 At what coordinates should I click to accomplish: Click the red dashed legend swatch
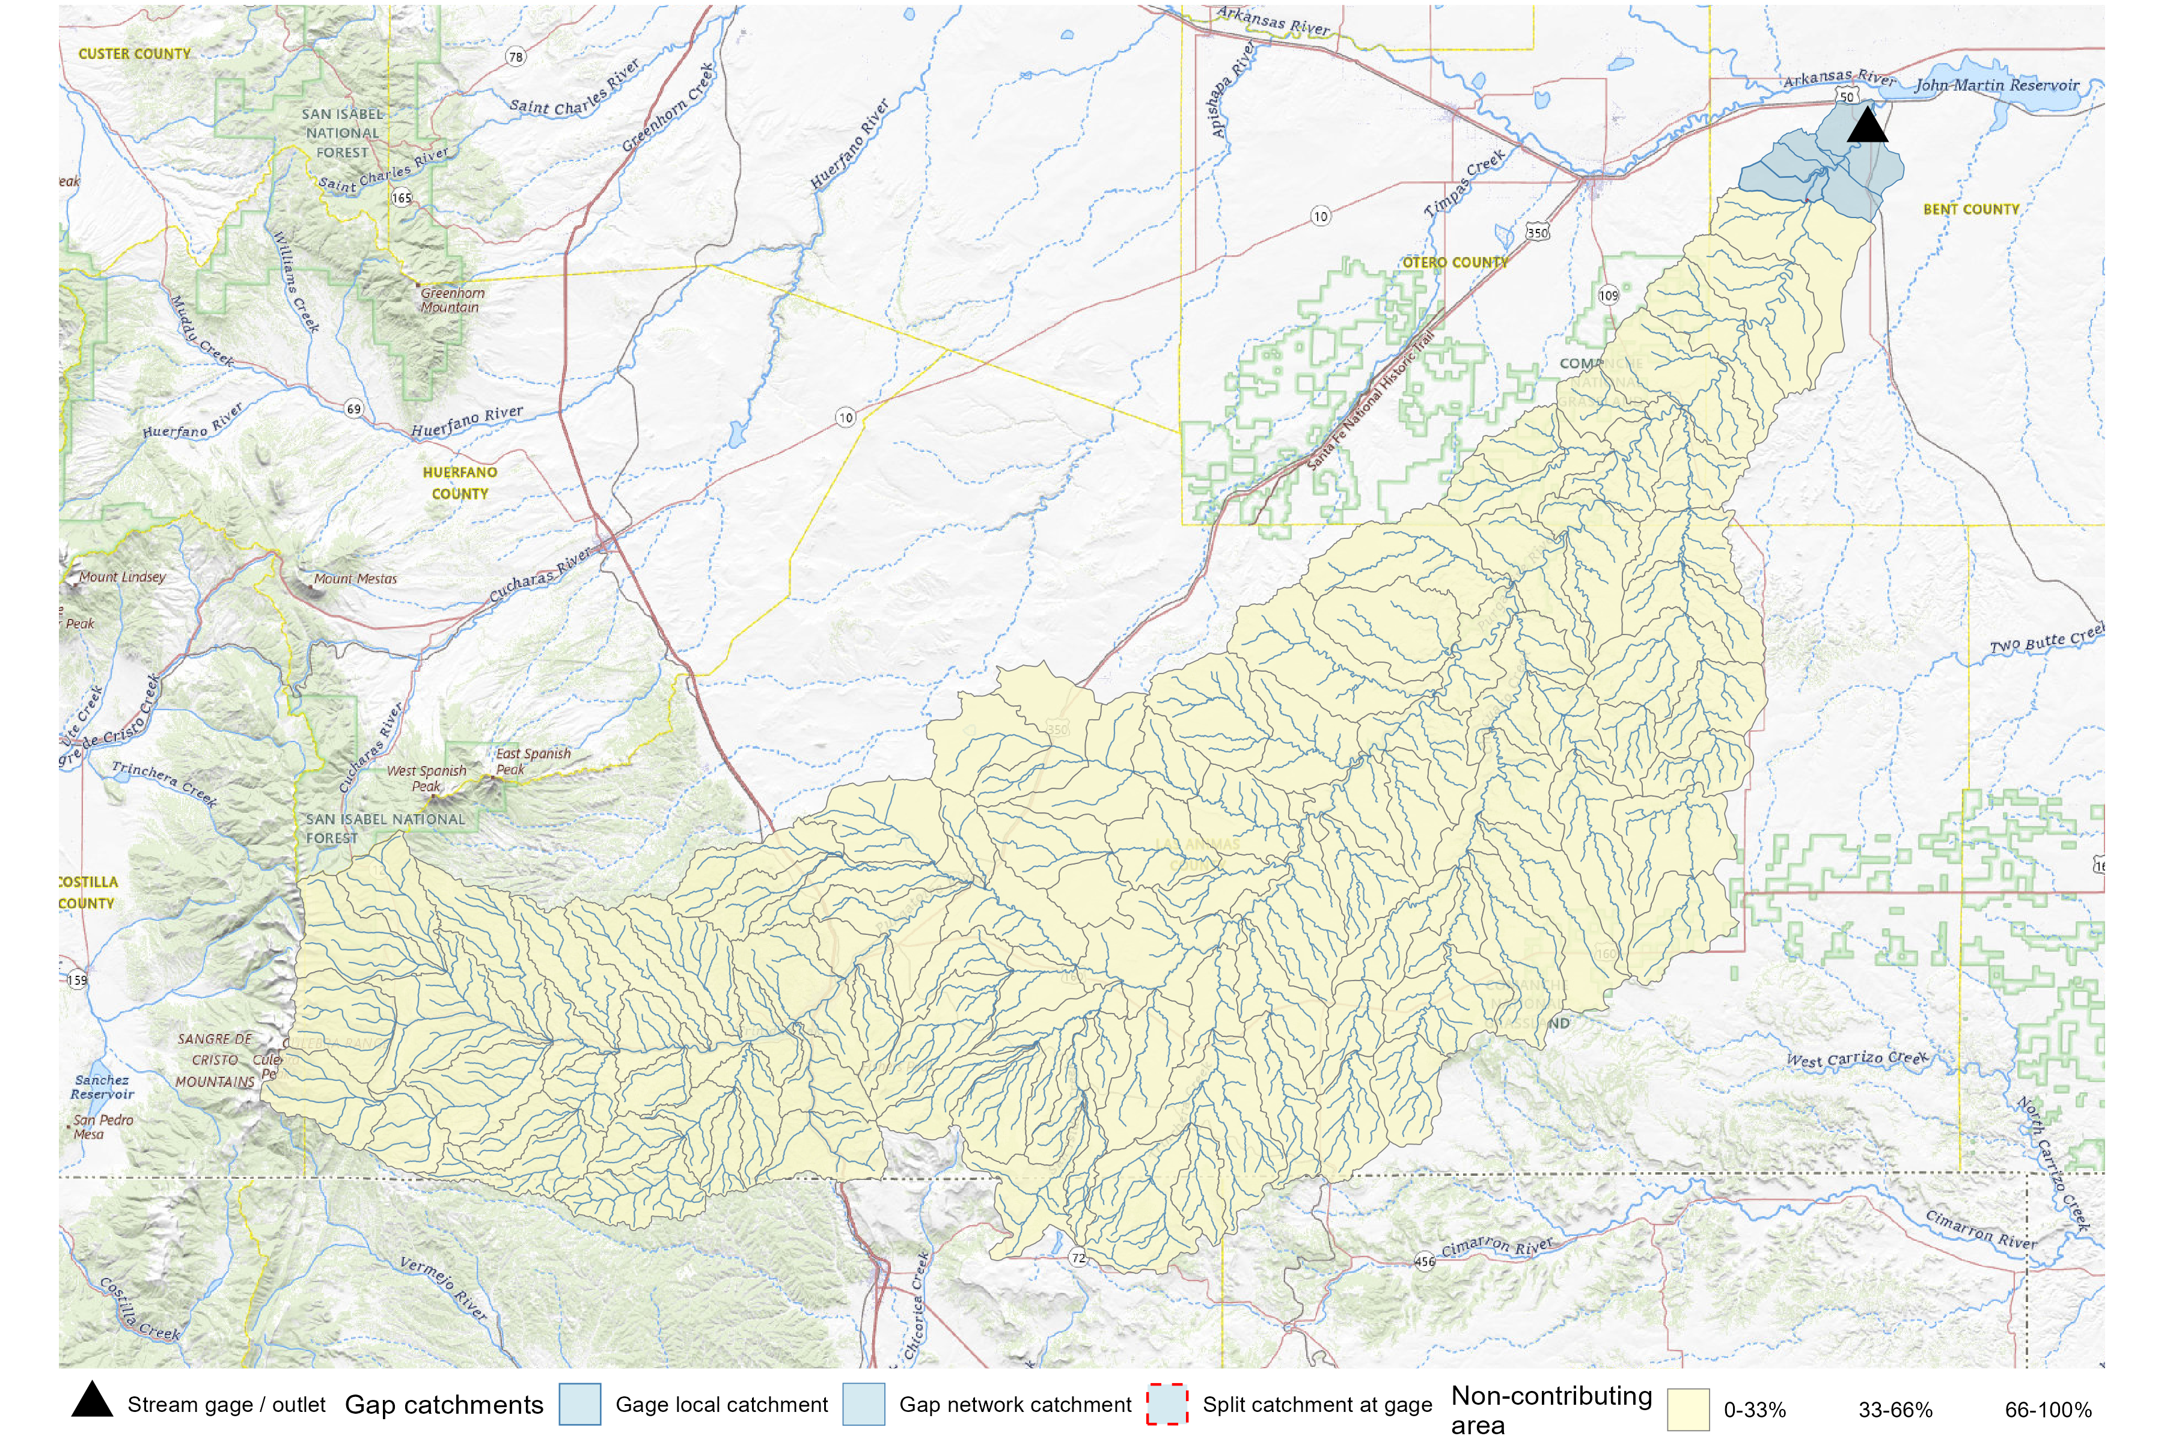pos(1167,1404)
